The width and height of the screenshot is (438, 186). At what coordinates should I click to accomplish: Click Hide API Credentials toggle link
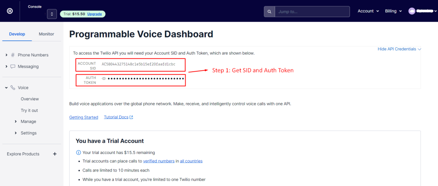point(399,49)
